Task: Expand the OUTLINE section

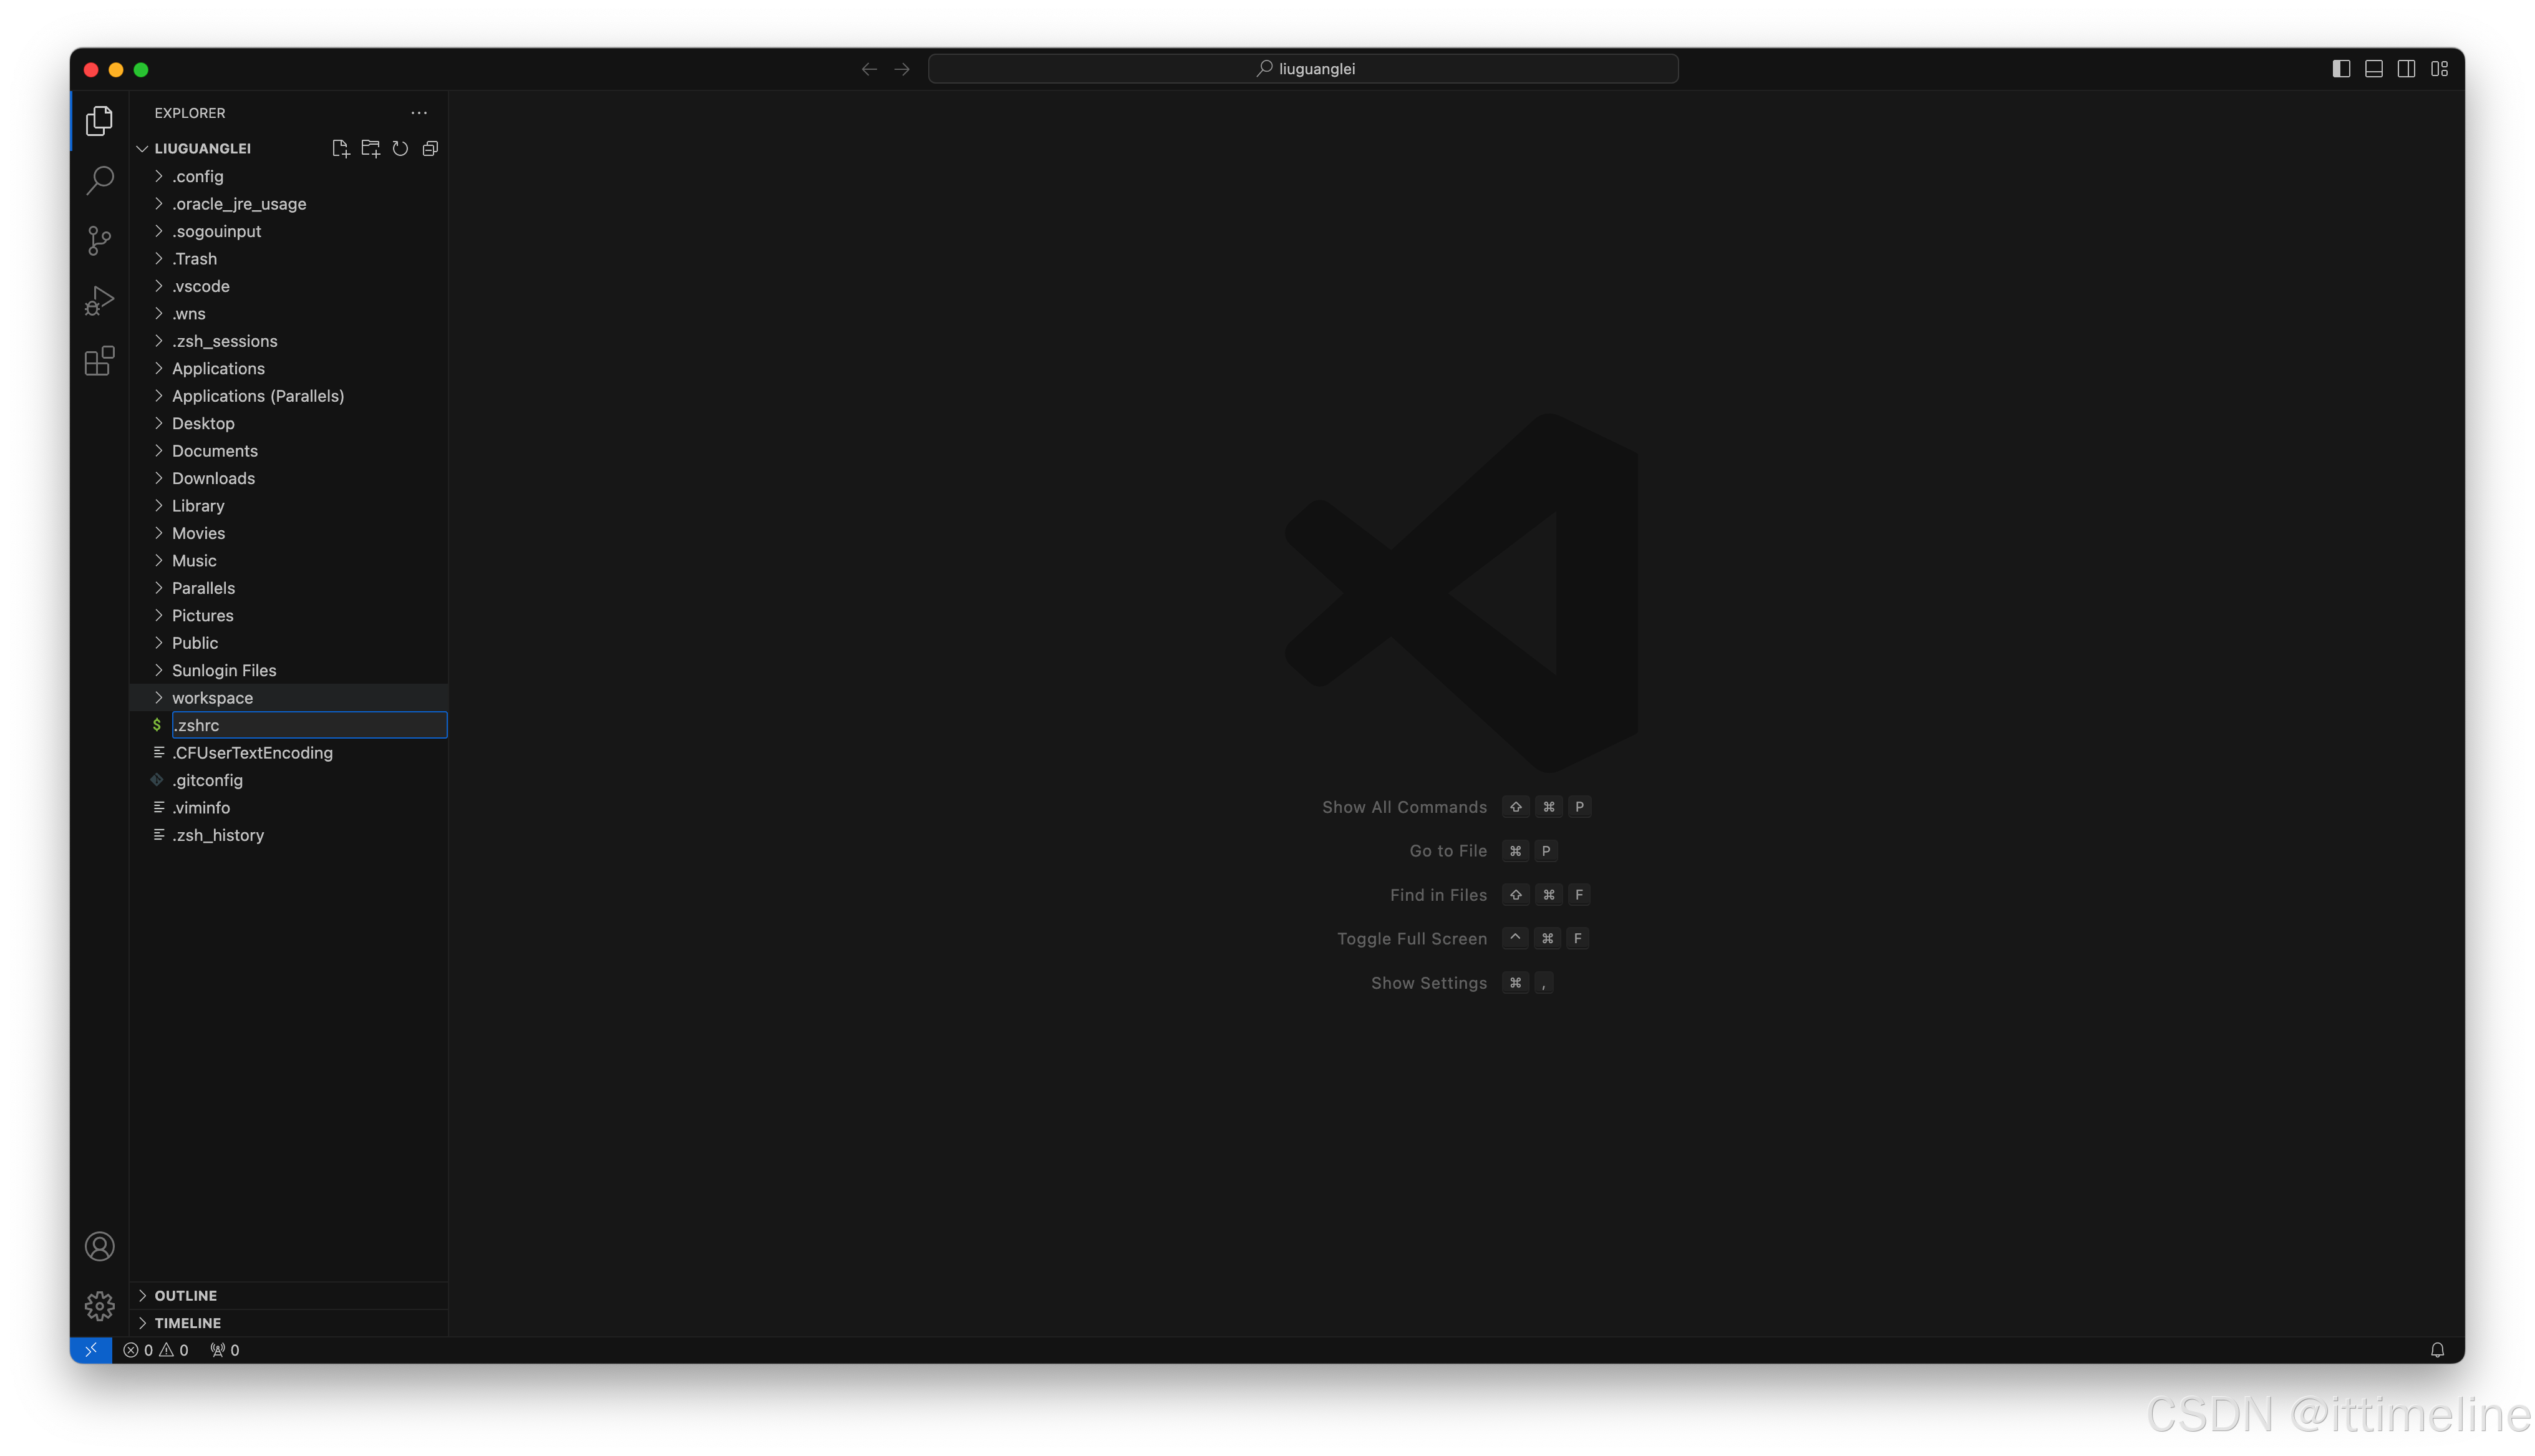Action: pos(186,1295)
